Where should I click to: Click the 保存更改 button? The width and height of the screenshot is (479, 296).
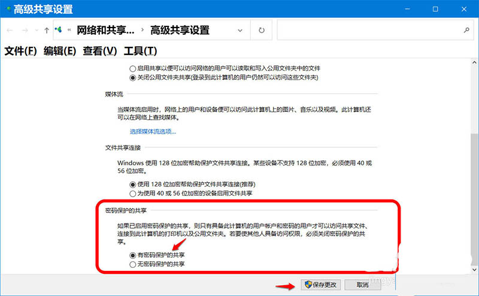tap(320, 285)
